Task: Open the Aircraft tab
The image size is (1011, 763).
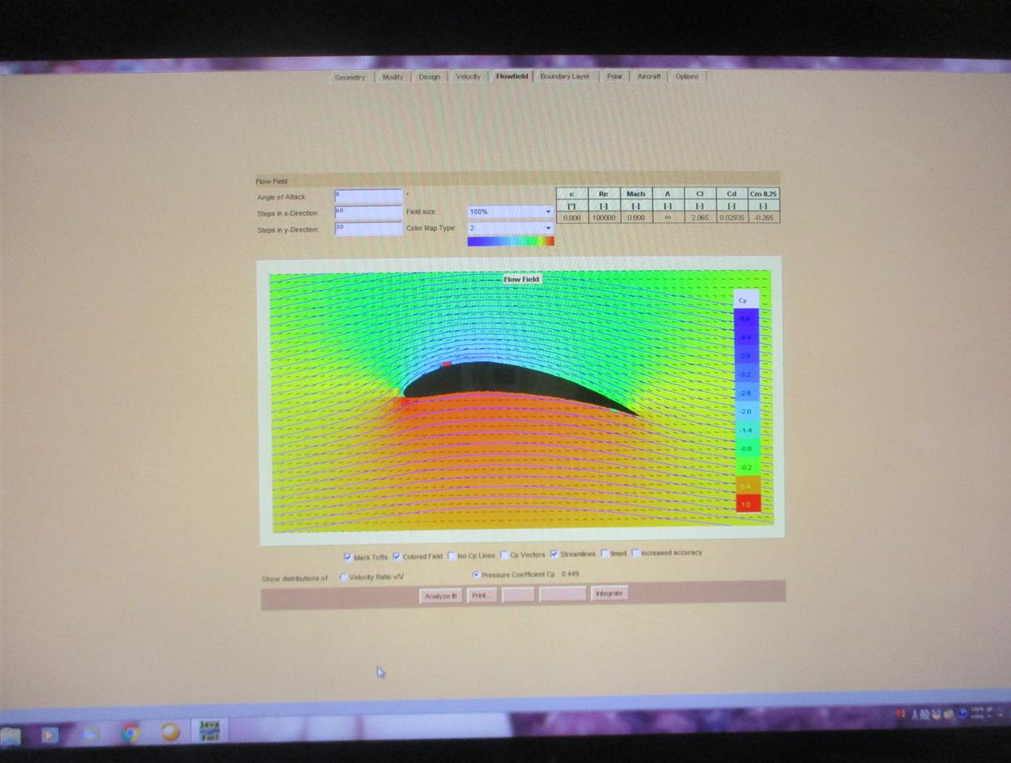Action: point(649,76)
